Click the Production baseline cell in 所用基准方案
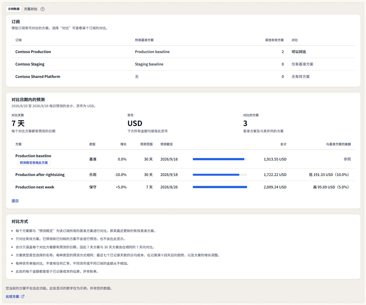The height and width of the screenshot is (305, 366). tap(152, 52)
